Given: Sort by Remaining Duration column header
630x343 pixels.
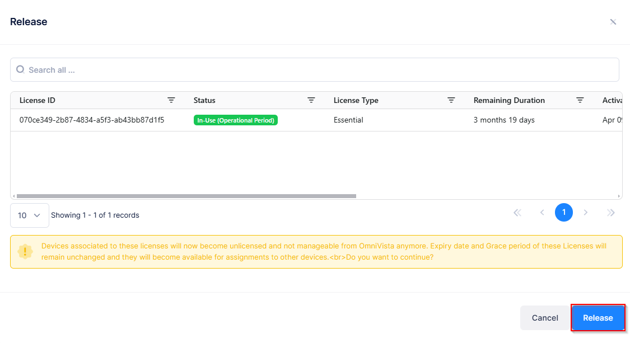Looking at the screenshot, I should (509, 100).
